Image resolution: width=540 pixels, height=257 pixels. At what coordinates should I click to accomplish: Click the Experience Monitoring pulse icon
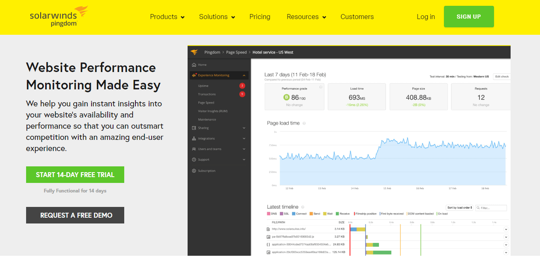click(x=194, y=75)
